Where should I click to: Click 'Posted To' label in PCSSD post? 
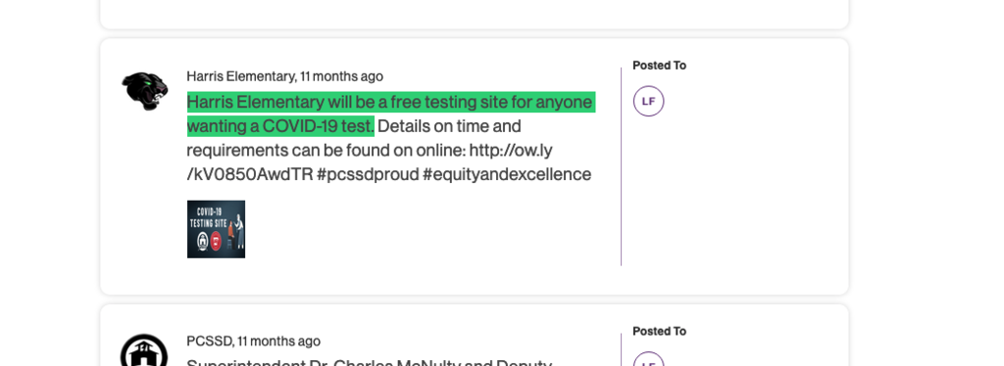point(659,331)
